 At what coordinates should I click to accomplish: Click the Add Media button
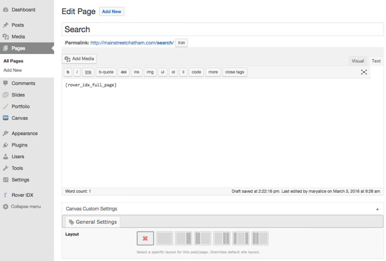(80, 59)
